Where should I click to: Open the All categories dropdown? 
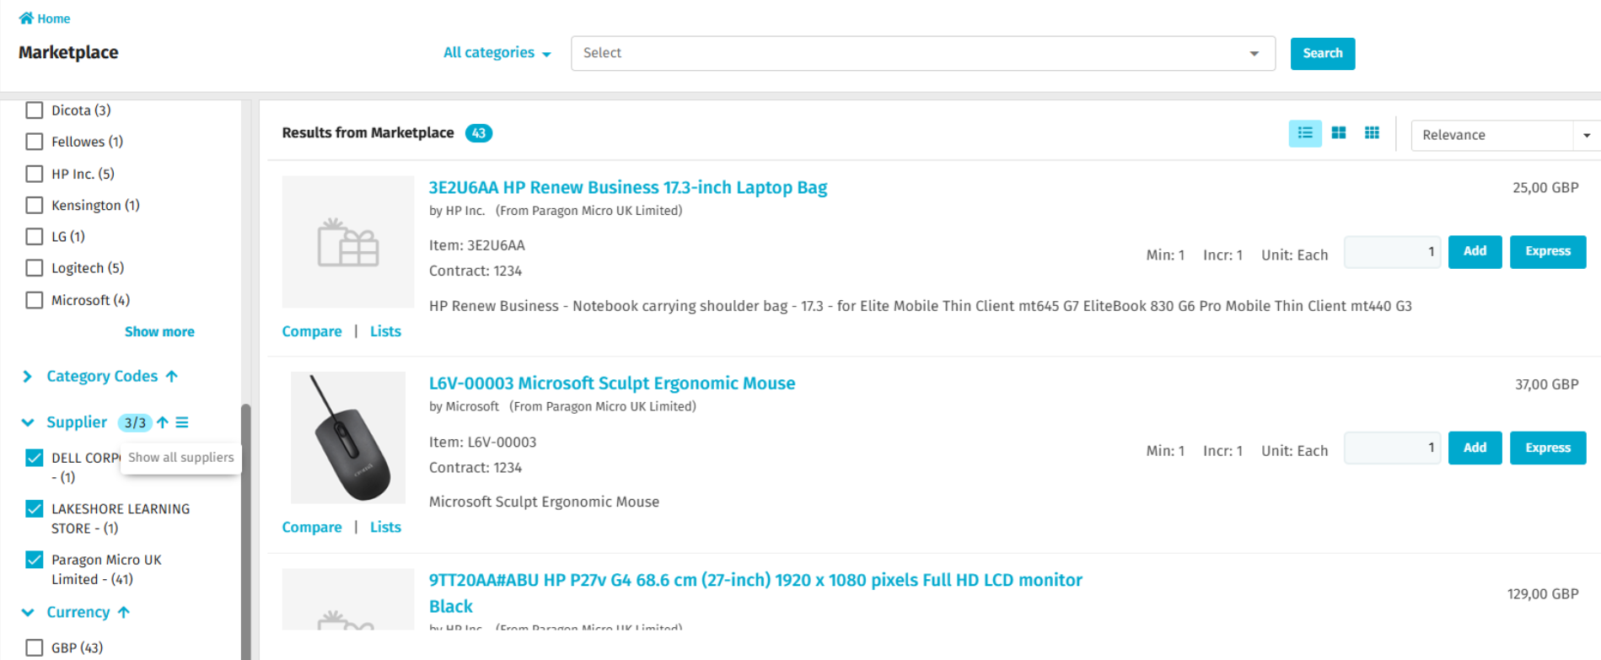(497, 52)
